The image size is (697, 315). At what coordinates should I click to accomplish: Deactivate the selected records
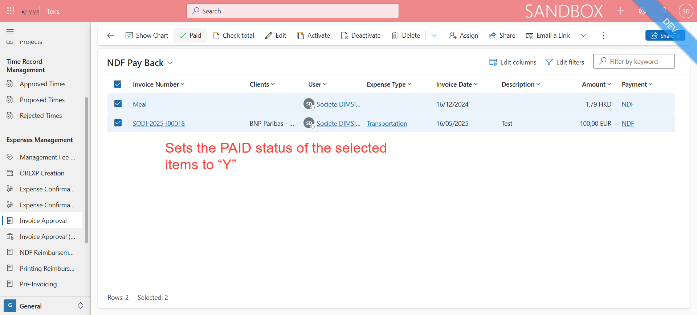click(361, 36)
